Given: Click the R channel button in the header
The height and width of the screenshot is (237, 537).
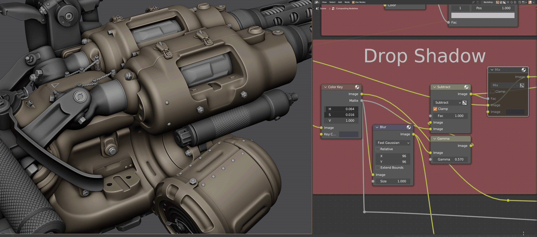Looking at the screenshot, I should tap(508, 2).
